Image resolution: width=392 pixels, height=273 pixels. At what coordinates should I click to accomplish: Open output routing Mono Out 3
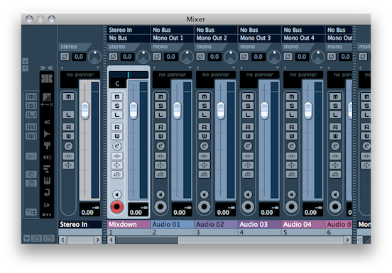coord(259,38)
